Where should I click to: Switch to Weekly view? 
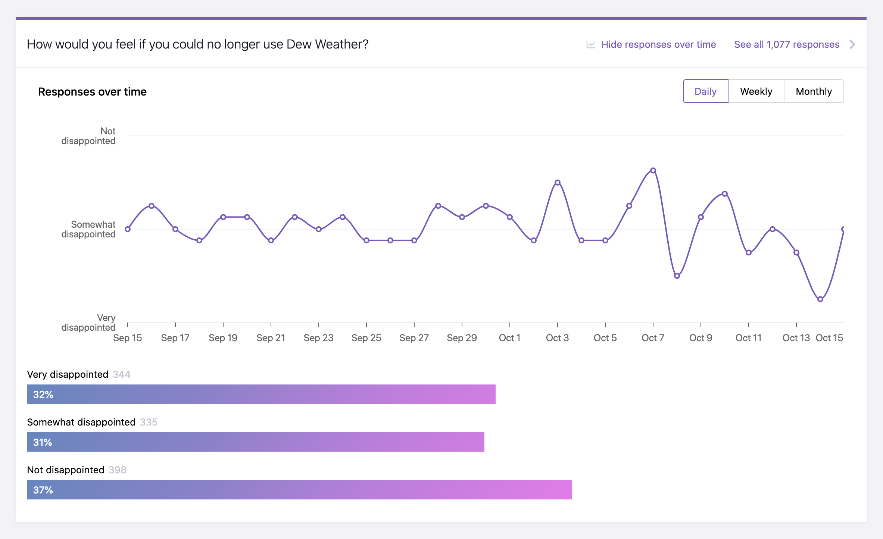pyautogui.click(x=756, y=91)
